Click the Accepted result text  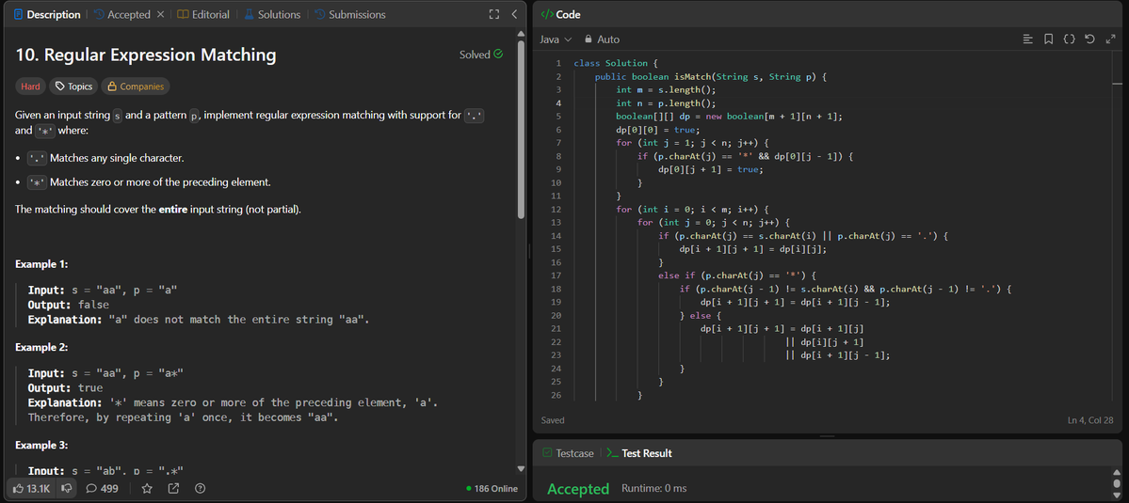tap(578, 489)
